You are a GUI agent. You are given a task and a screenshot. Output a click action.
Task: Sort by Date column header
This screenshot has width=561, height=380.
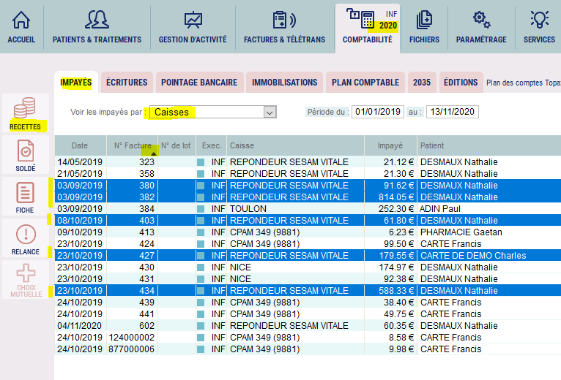coord(80,145)
